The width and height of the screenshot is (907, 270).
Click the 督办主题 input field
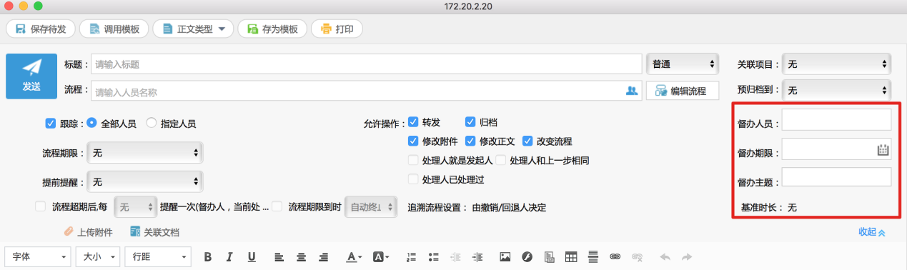836,177
